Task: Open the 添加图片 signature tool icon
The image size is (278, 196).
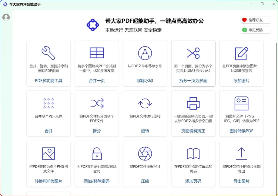Action: (241, 53)
